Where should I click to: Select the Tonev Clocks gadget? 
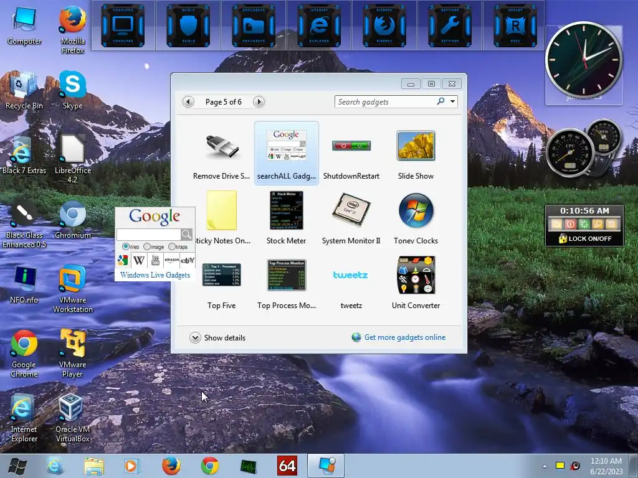(416, 218)
